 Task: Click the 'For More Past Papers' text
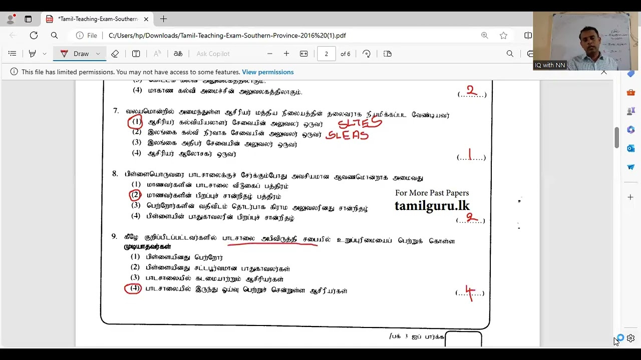click(x=432, y=193)
